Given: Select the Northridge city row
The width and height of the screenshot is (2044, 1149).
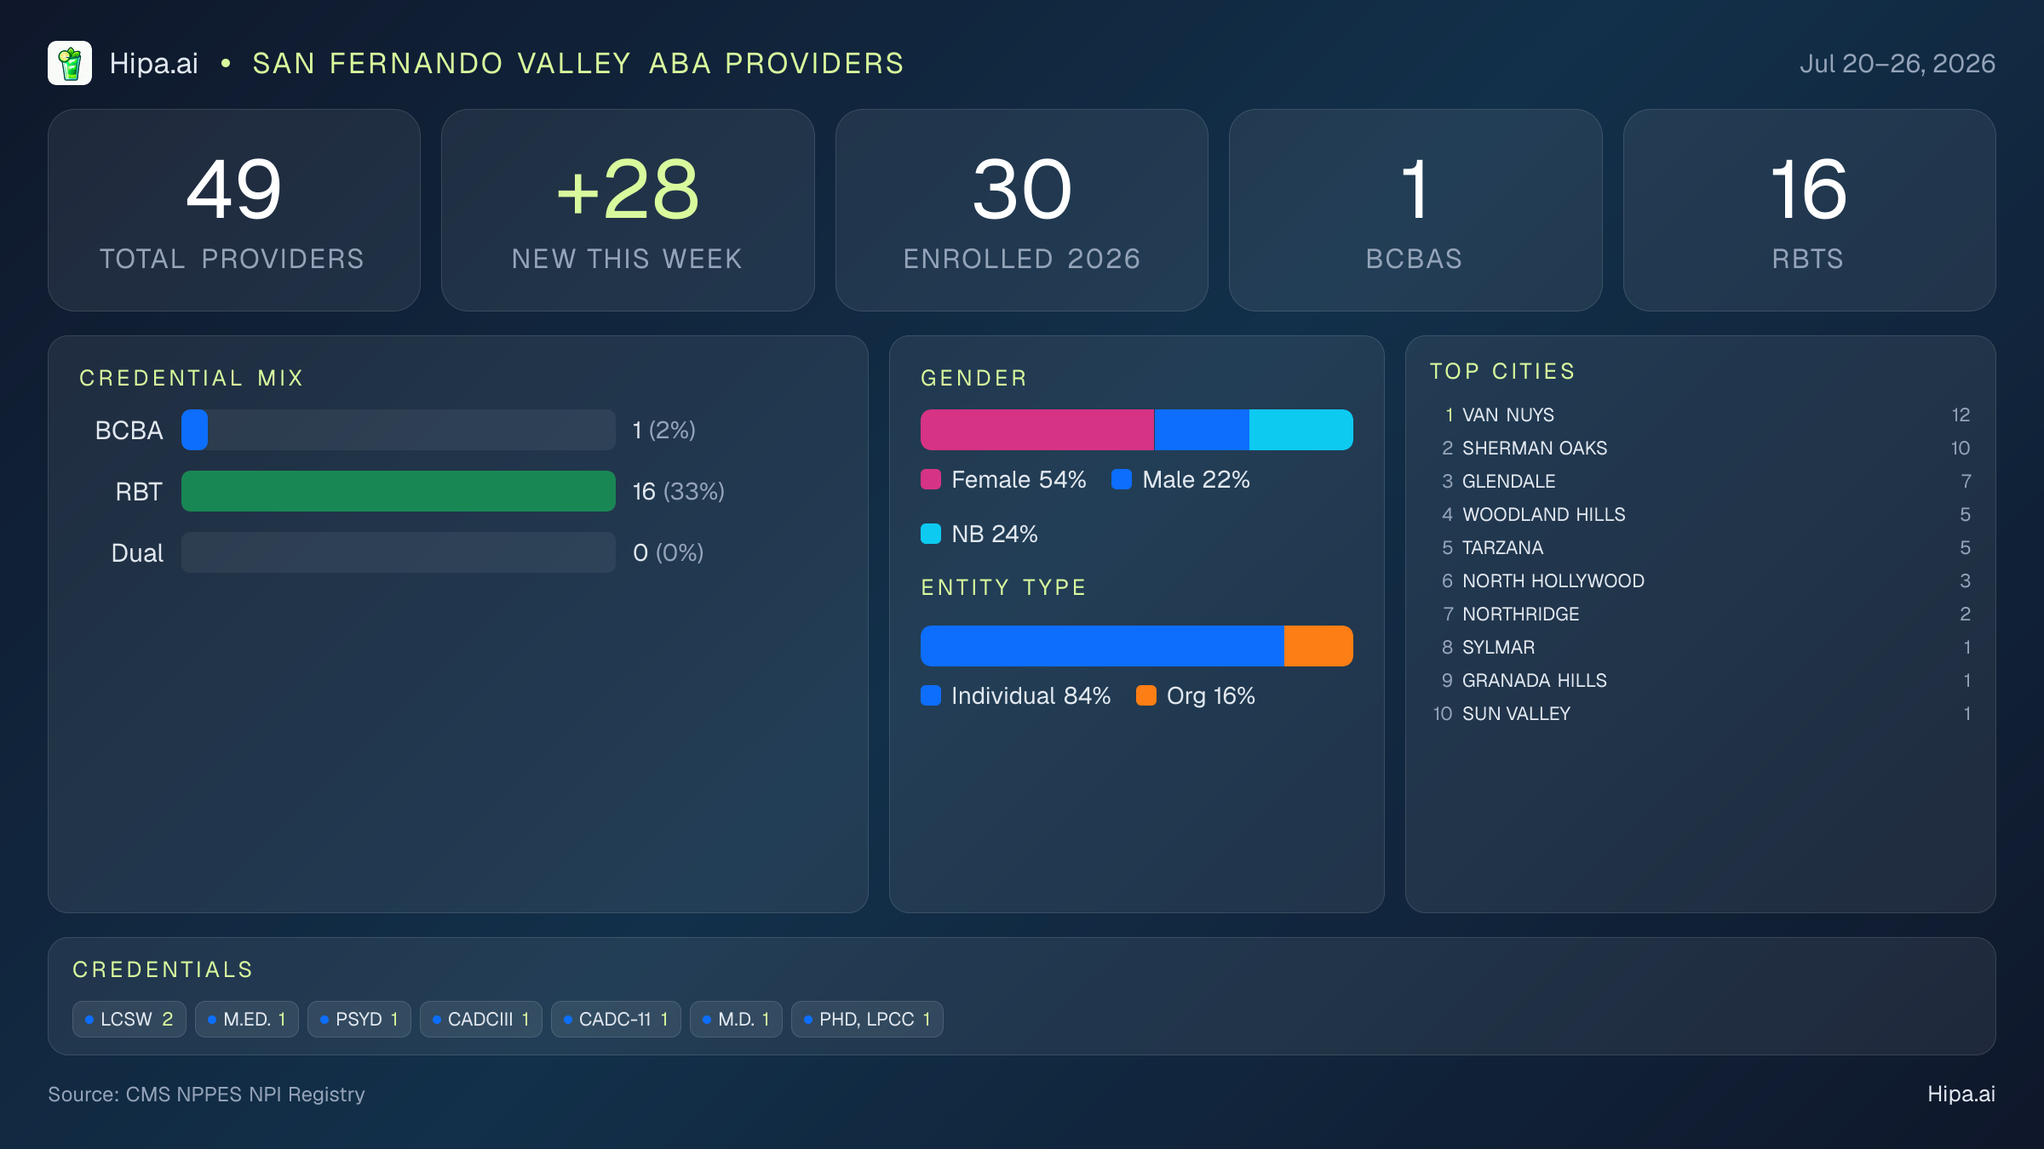Looking at the screenshot, I should 1701,614.
